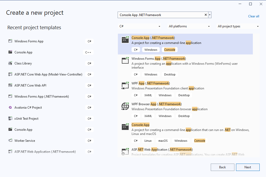Select Worker Service from recent templates
The height and width of the screenshot is (177, 266).
[x=25, y=141]
